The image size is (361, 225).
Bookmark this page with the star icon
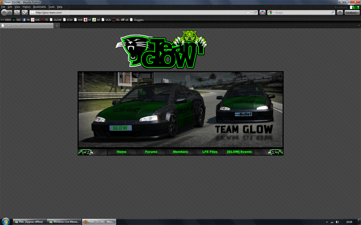(248, 13)
